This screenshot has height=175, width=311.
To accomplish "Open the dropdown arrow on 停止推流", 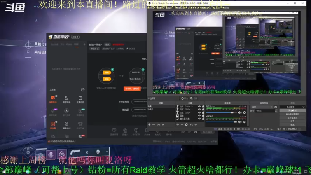I will pyautogui.click(x=303, y=107).
